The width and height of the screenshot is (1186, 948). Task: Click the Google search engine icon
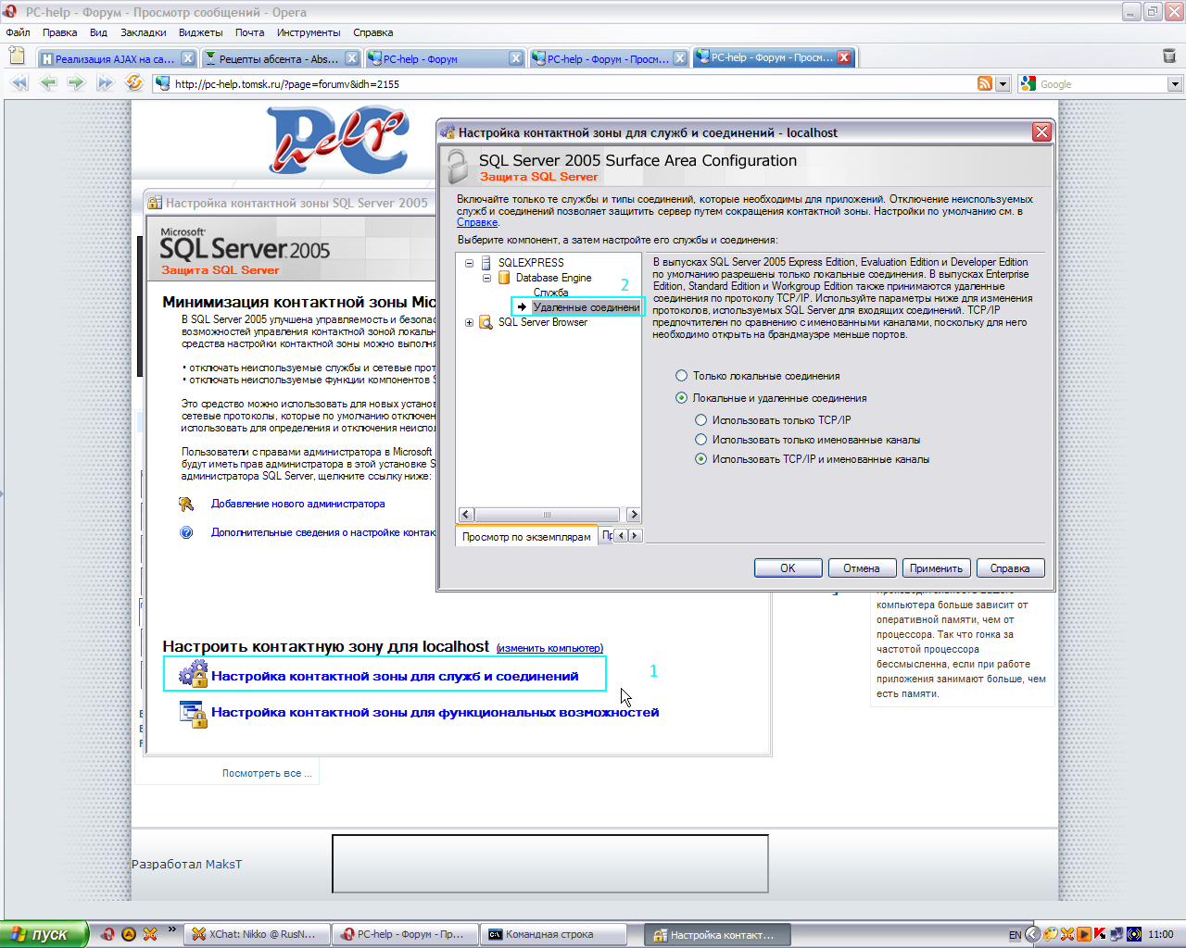[1028, 83]
